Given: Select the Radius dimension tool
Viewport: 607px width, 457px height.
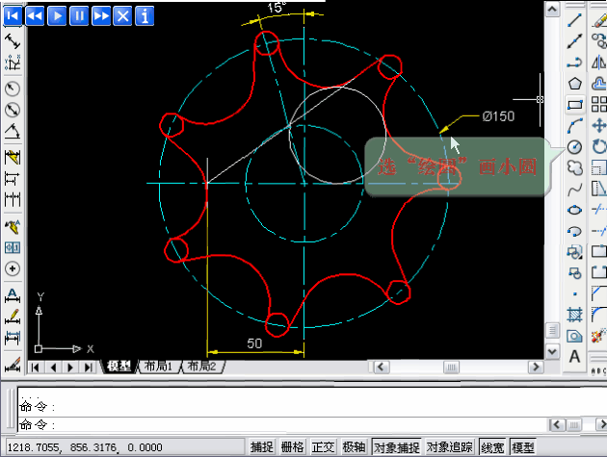Looking at the screenshot, I should [13, 89].
